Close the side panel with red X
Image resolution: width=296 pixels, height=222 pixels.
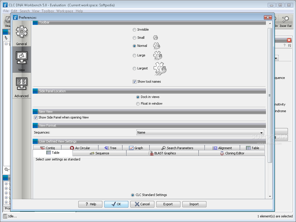pos(289,40)
